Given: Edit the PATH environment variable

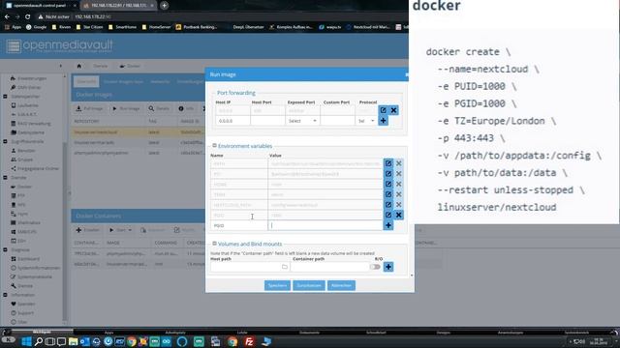Looking at the screenshot, I should click(x=388, y=163).
